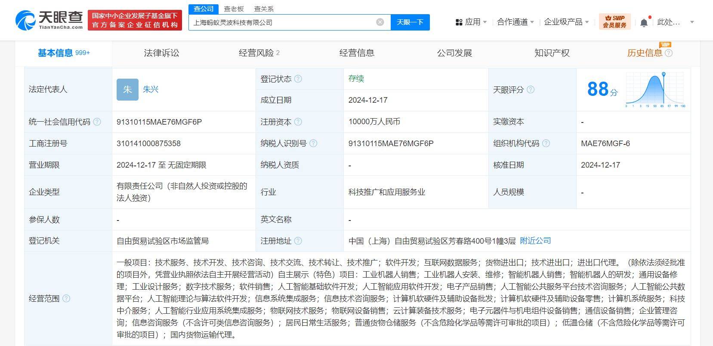
Task: Select the 查老板 search tab
Action: [234, 9]
